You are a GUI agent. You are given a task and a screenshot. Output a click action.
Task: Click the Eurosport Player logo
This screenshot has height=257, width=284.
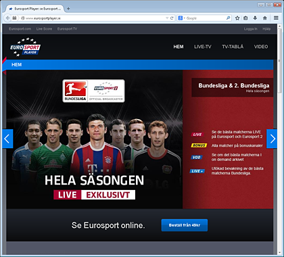tap(25, 47)
